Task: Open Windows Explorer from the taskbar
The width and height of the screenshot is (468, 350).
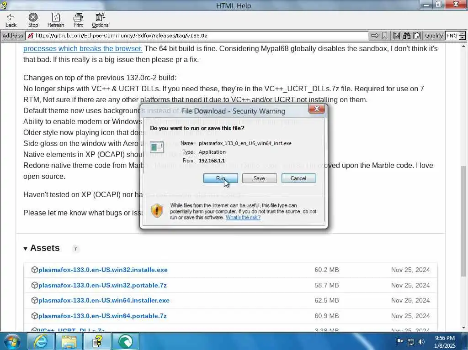Action: (69, 341)
